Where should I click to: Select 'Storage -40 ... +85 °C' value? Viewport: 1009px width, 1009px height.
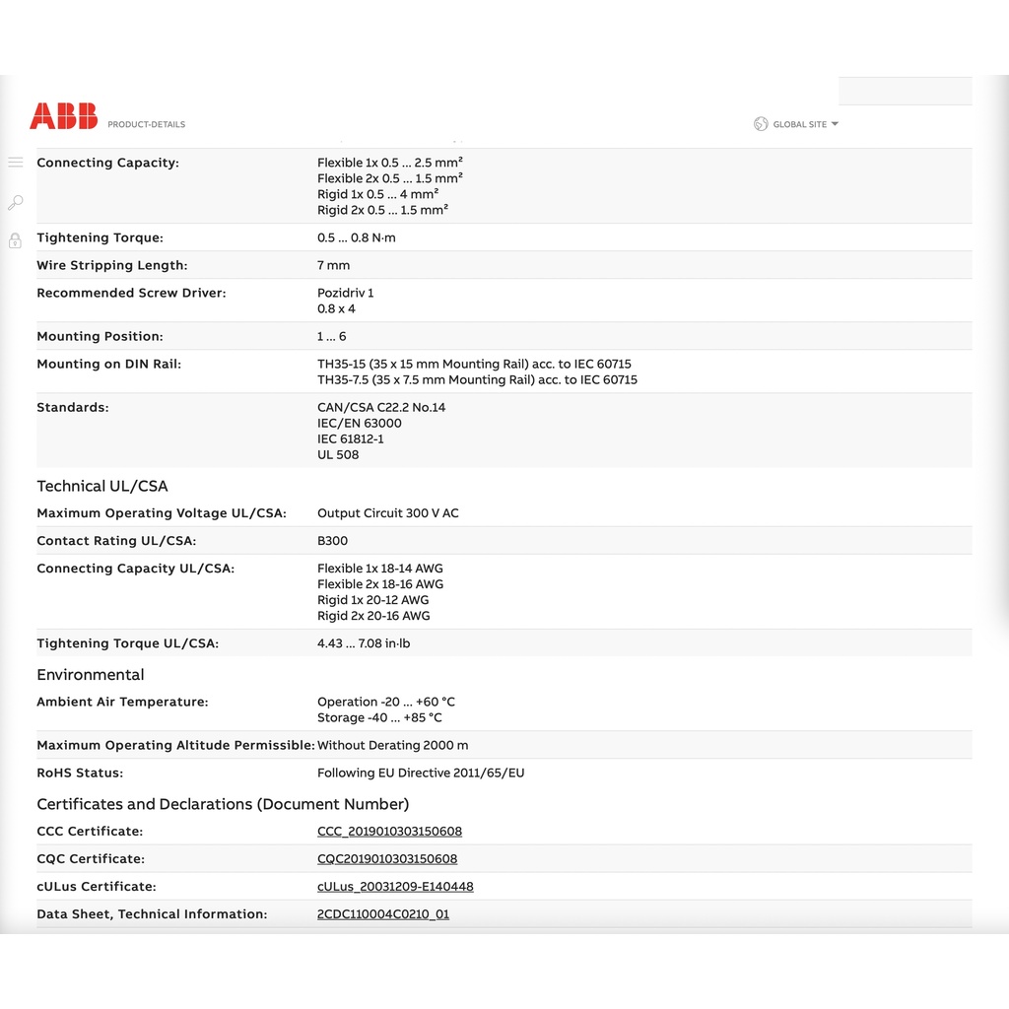379,717
